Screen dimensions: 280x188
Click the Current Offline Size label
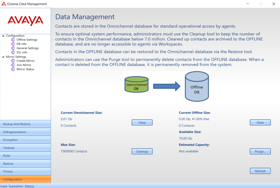click(x=195, y=113)
